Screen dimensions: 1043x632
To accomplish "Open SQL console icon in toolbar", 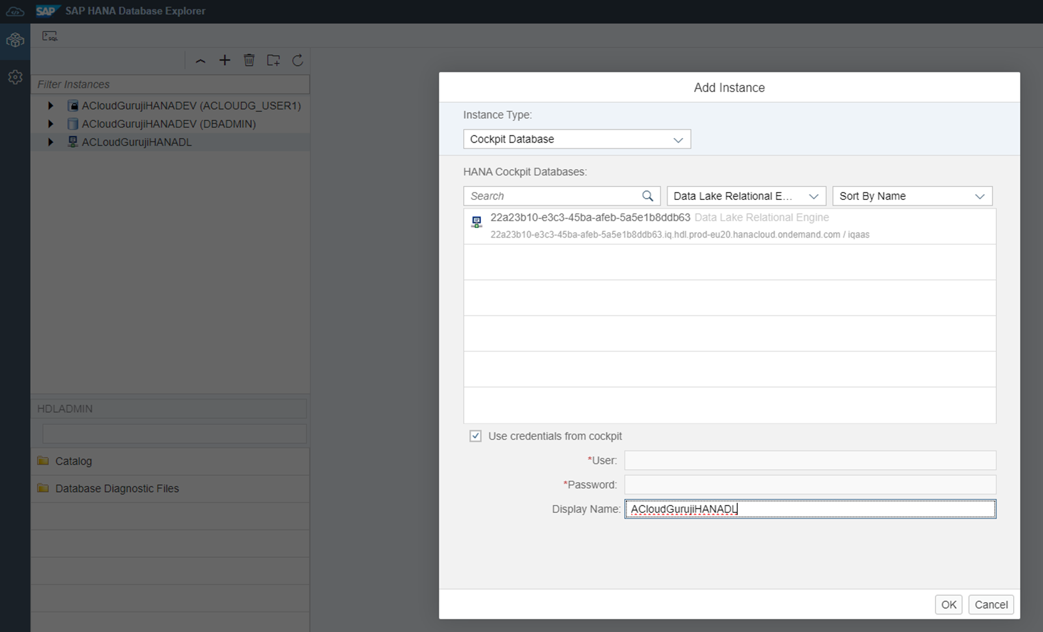I will coord(49,37).
